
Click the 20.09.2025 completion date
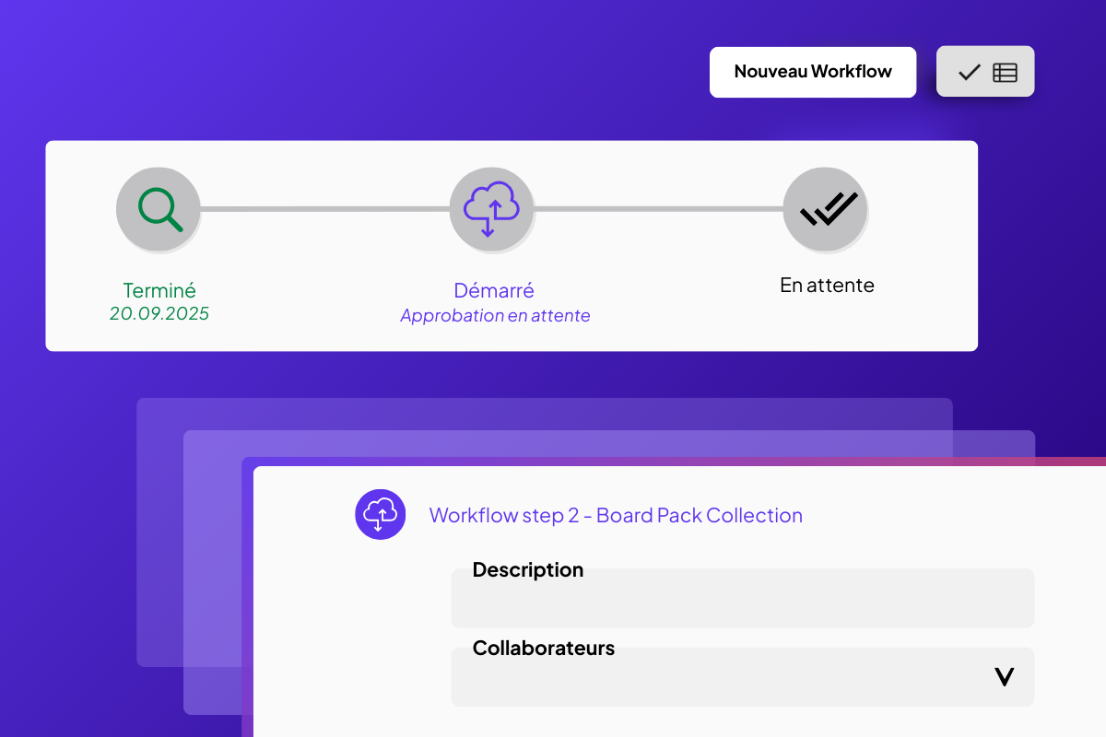[159, 313]
